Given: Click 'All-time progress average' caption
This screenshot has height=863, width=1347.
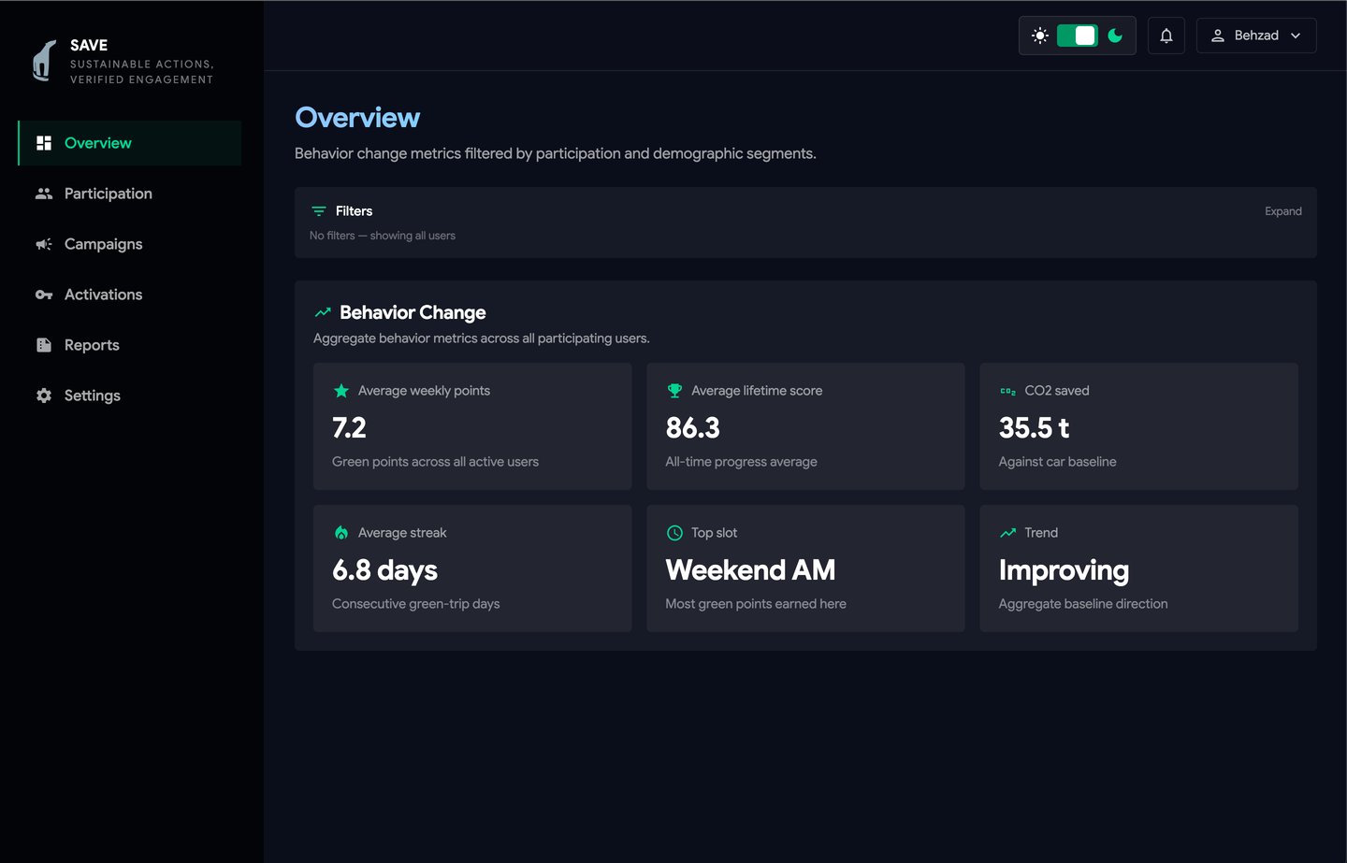Looking at the screenshot, I should 741,462.
